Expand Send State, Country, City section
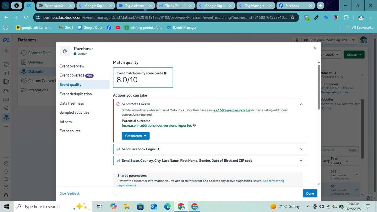This screenshot has height=212, width=377. pyautogui.click(x=301, y=160)
